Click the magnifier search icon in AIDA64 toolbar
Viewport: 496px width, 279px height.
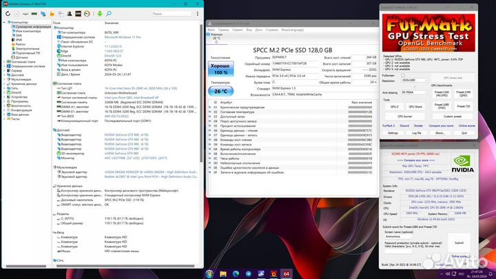click(109, 14)
